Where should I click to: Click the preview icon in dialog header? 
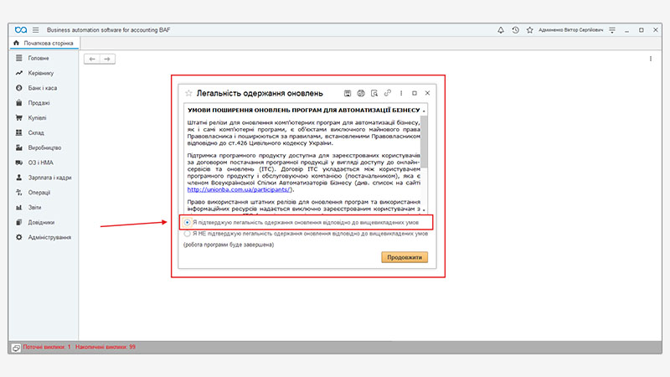(x=374, y=92)
